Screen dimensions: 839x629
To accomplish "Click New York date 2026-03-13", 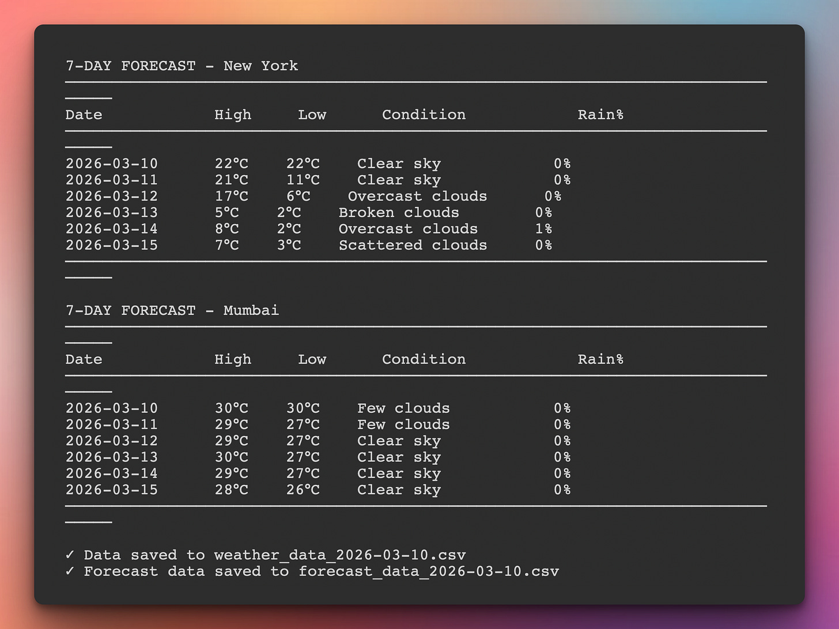I will (x=112, y=213).
